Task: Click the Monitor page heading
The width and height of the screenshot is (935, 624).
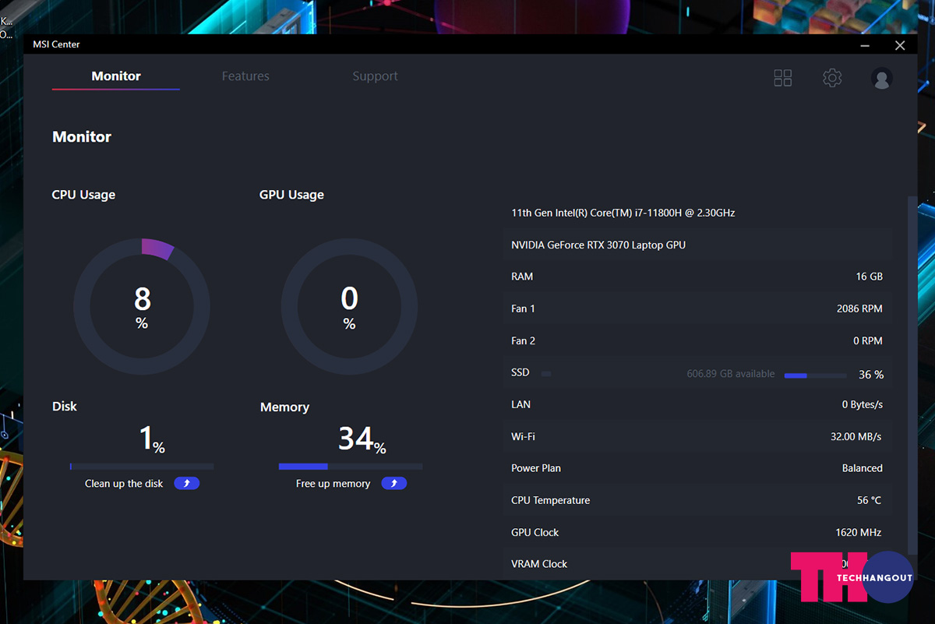Action: (82, 136)
